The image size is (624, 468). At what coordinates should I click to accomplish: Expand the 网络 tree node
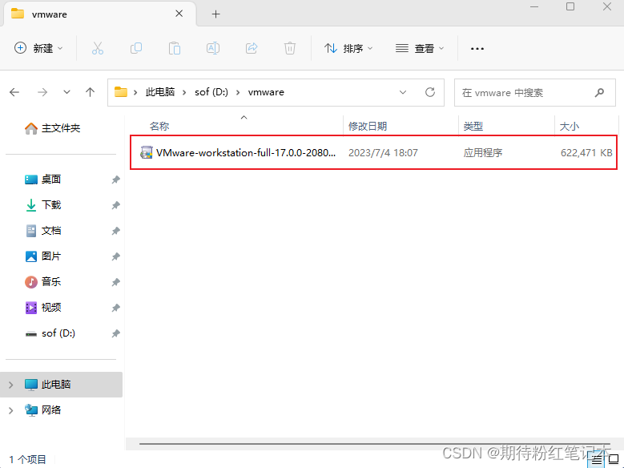tap(11, 410)
